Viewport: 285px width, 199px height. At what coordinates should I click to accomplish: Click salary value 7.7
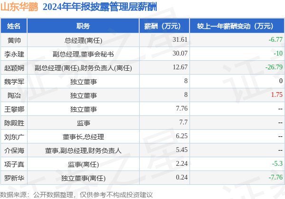(183, 123)
